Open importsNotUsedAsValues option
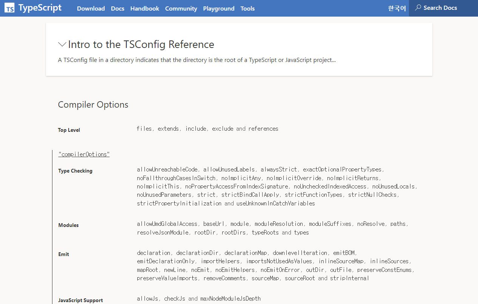Viewport: 478px width, 304px height. click(x=279, y=261)
